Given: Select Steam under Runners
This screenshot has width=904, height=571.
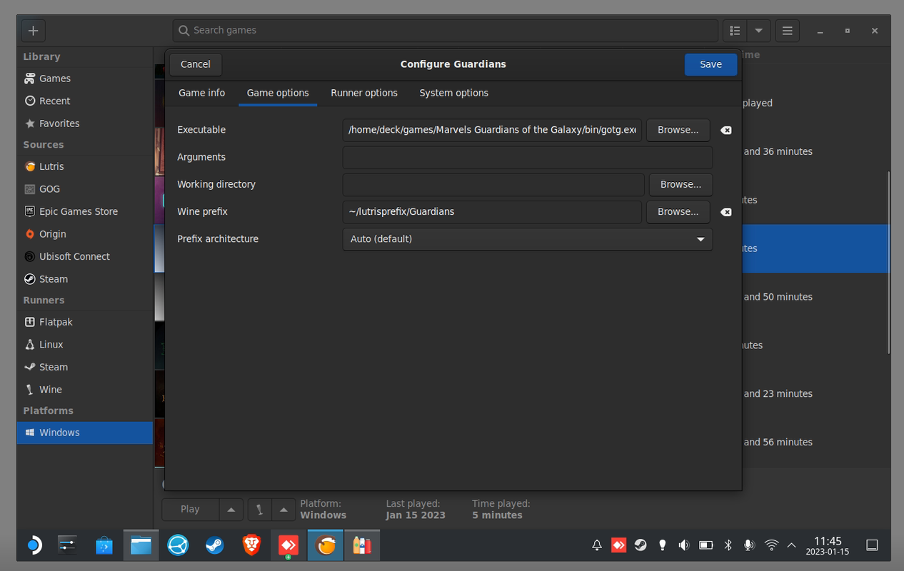Looking at the screenshot, I should tap(85, 367).
